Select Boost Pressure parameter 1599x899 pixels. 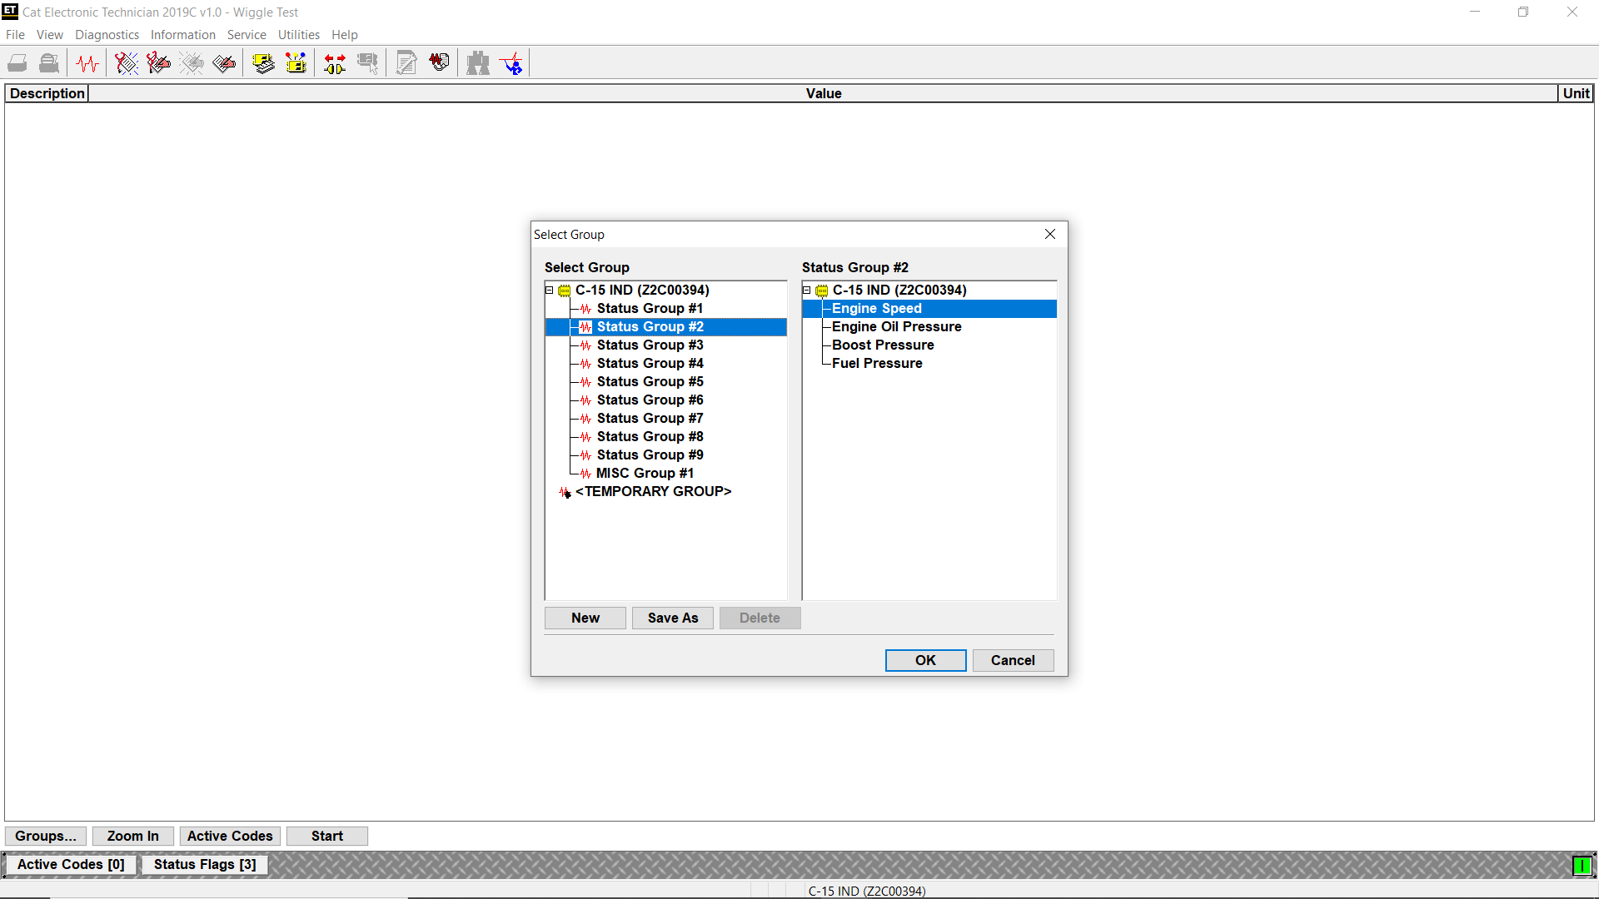click(883, 345)
